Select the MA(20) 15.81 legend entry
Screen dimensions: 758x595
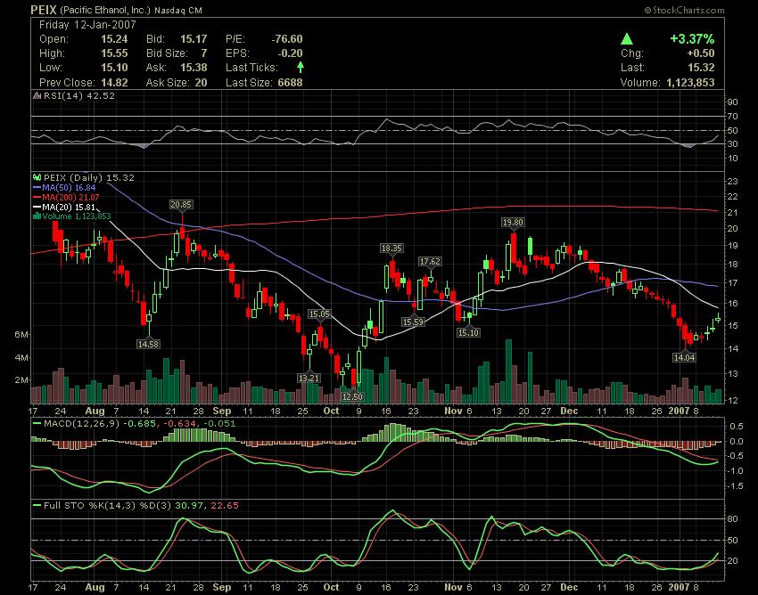[64, 208]
